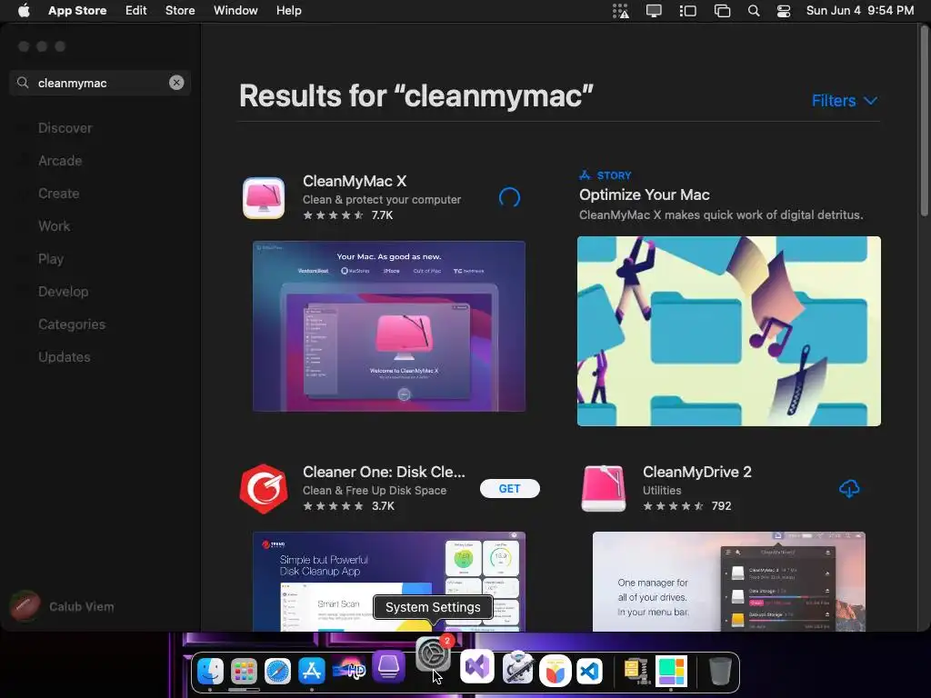Image resolution: width=931 pixels, height=698 pixels.
Task: Focus the App Store search field
Action: click(100, 83)
